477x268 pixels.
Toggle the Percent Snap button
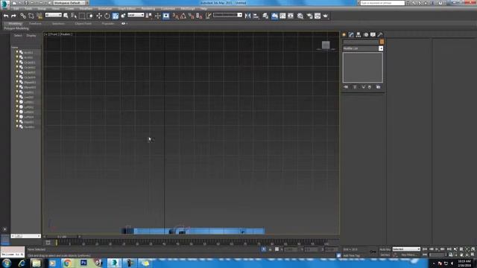pyautogui.click(x=192, y=16)
